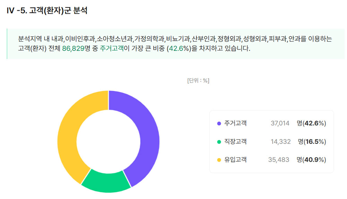
Task: Click the 35,483 value in the legend
Action: coord(279,160)
